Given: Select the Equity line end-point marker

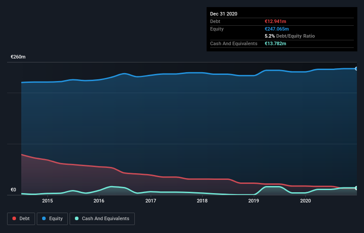Looking at the screenshot, I should 356,69.
